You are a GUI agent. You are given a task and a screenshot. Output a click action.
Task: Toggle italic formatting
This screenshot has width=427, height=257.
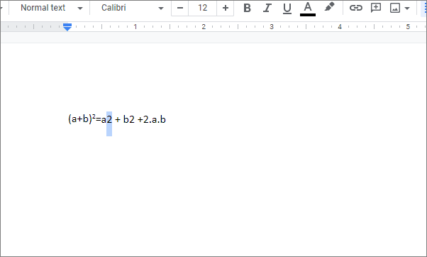point(267,8)
